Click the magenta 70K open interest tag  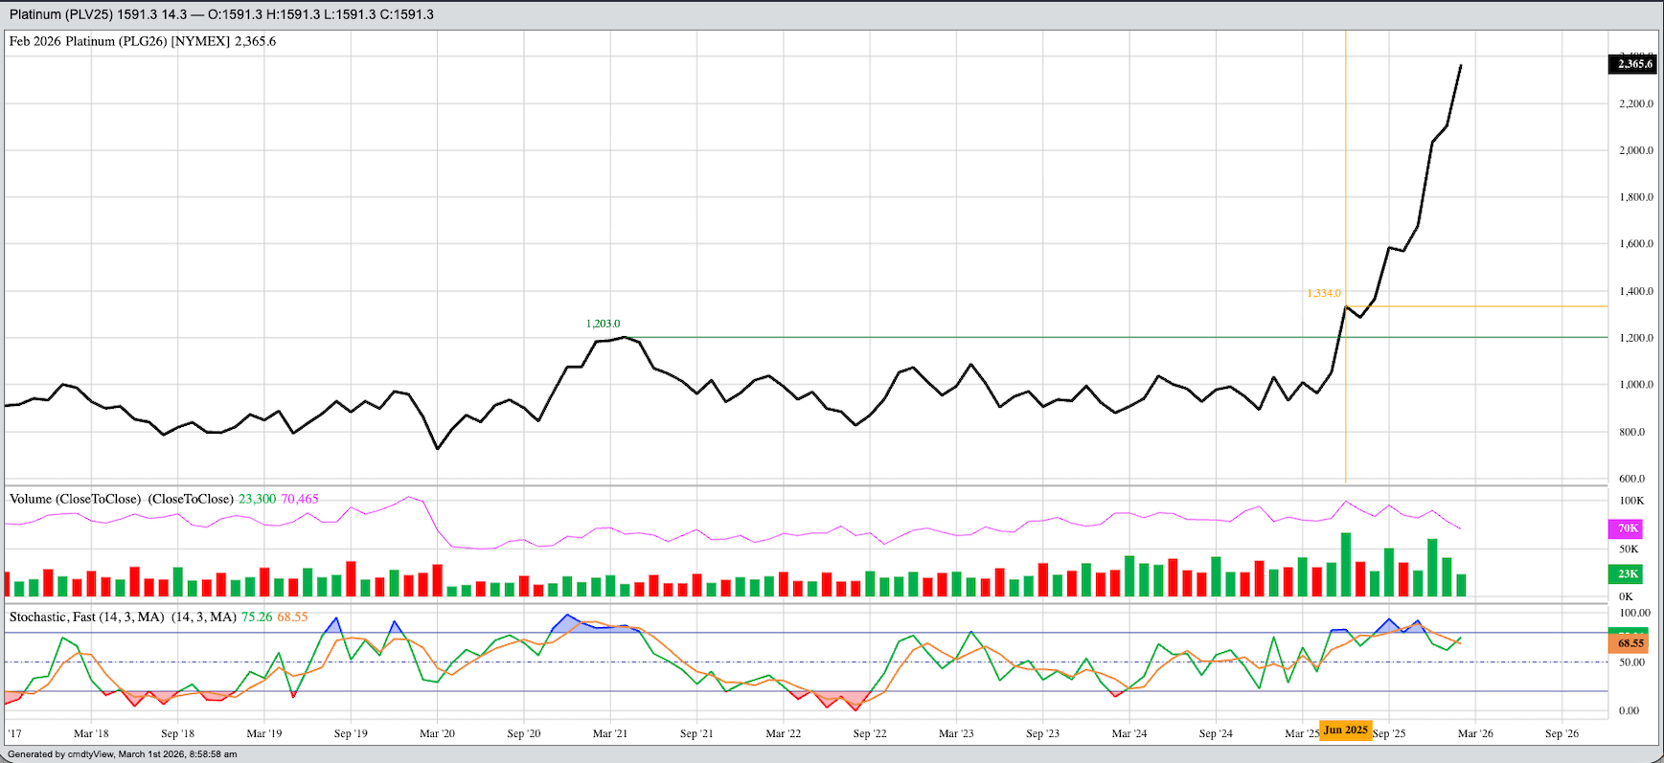tap(1627, 528)
